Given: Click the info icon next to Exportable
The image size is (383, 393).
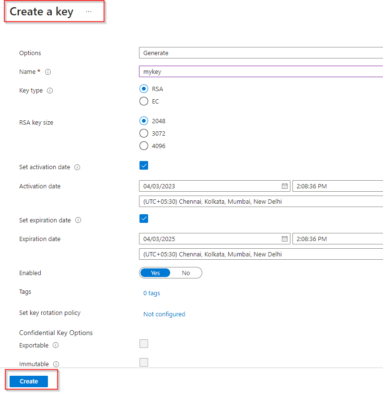Looking at the screenshot, I should (55, 346).
